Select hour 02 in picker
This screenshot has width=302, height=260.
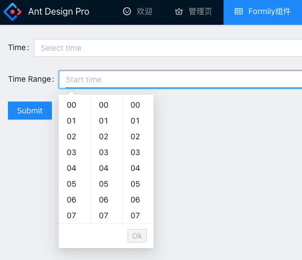(75, 136)
